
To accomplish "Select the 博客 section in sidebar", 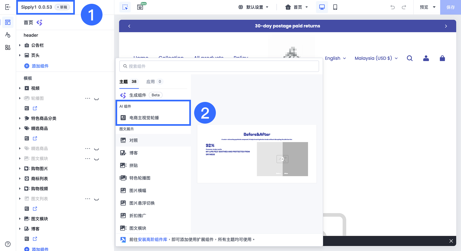I will pos(35,229).
